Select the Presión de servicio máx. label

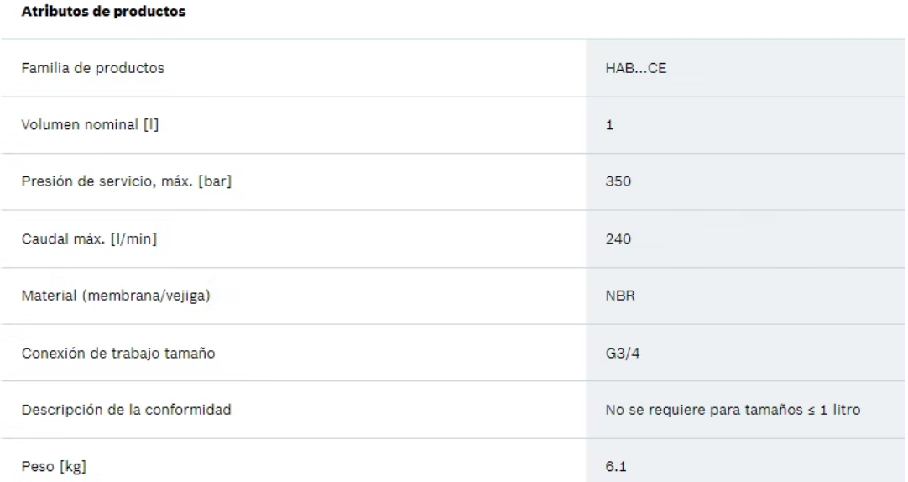[x=126, y=181]
